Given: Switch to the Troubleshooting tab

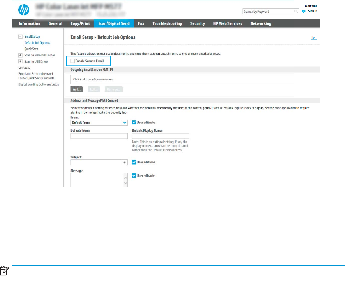Looking at the screenshot, I should pyautogui.click(x=167, y=23).
